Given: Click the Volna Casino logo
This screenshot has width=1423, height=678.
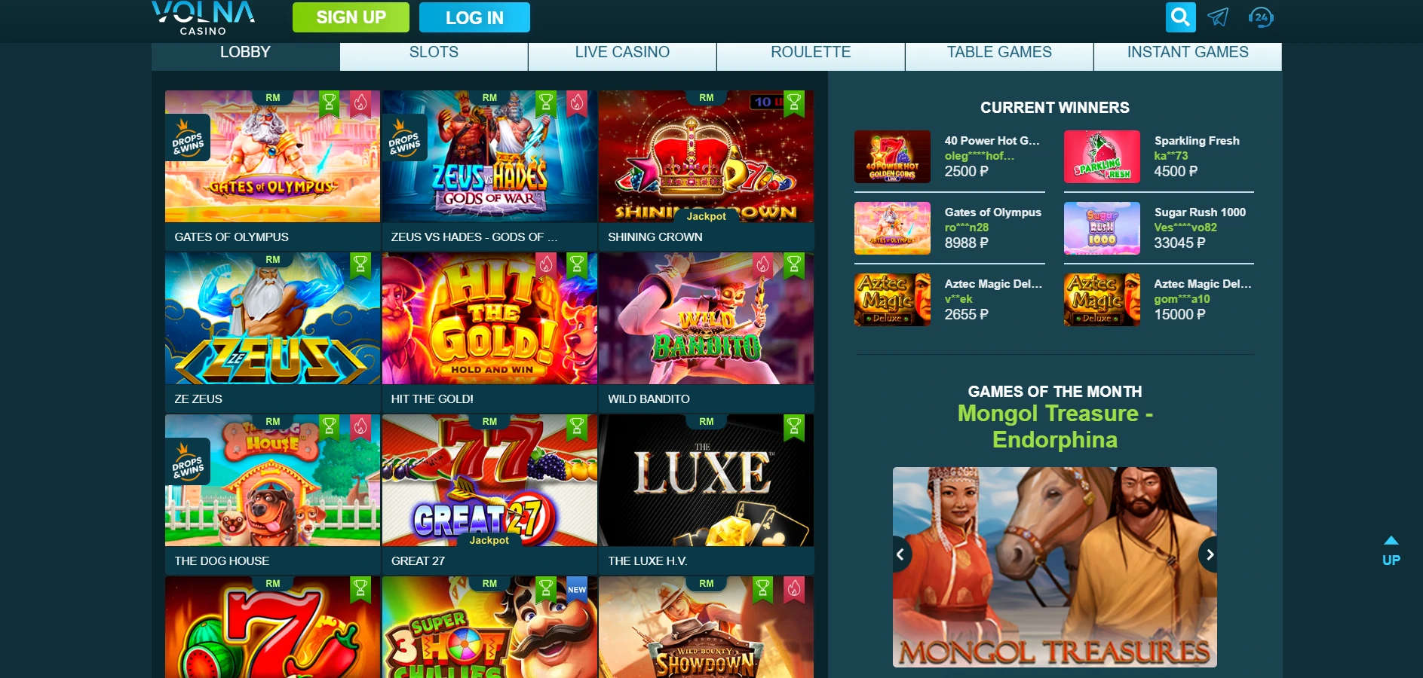Looking at the screenshot, I should tap(204, 18).
